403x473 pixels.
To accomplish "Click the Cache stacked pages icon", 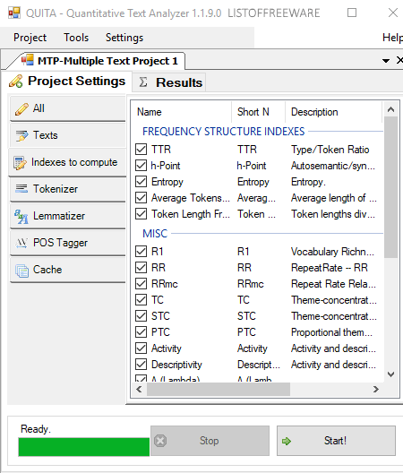I will click(22, 271).
